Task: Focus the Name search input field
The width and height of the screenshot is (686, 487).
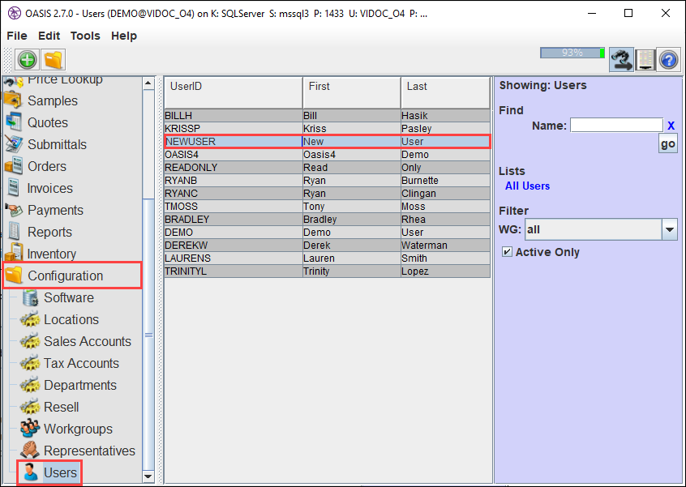Action: coord(616,125)
